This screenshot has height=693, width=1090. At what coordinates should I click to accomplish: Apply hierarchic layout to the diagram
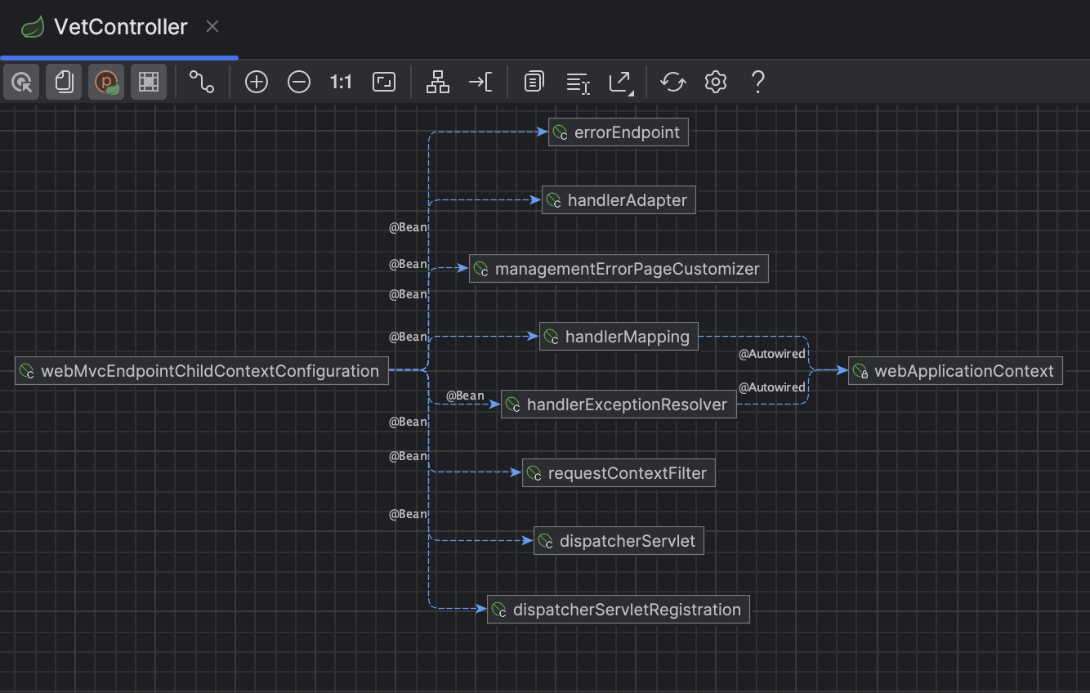437,82
